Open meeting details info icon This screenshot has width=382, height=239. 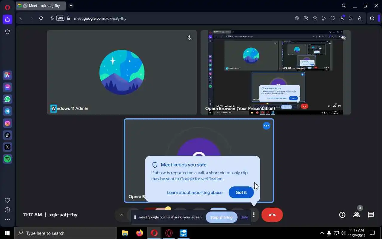pos(342,215)
